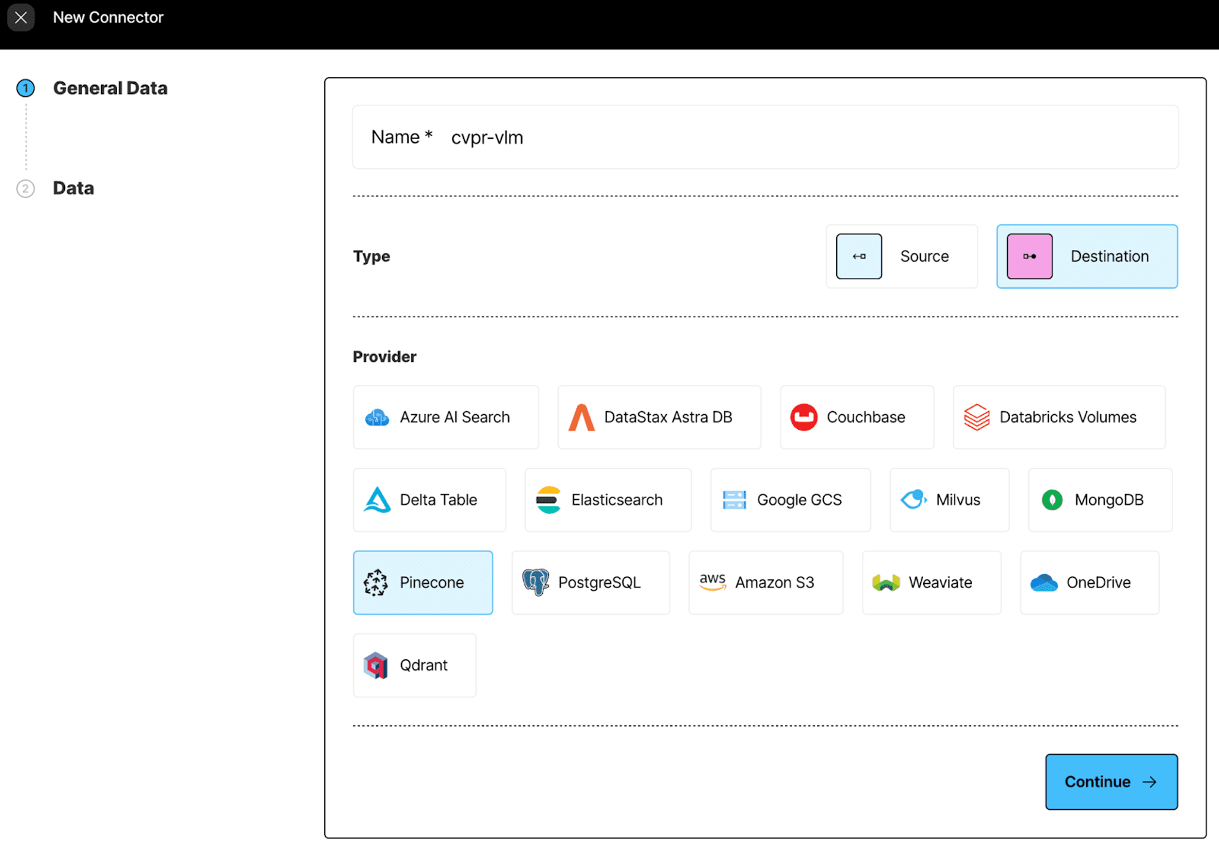
Task: Choose OneDrive provider
Action: [1089, 583]
